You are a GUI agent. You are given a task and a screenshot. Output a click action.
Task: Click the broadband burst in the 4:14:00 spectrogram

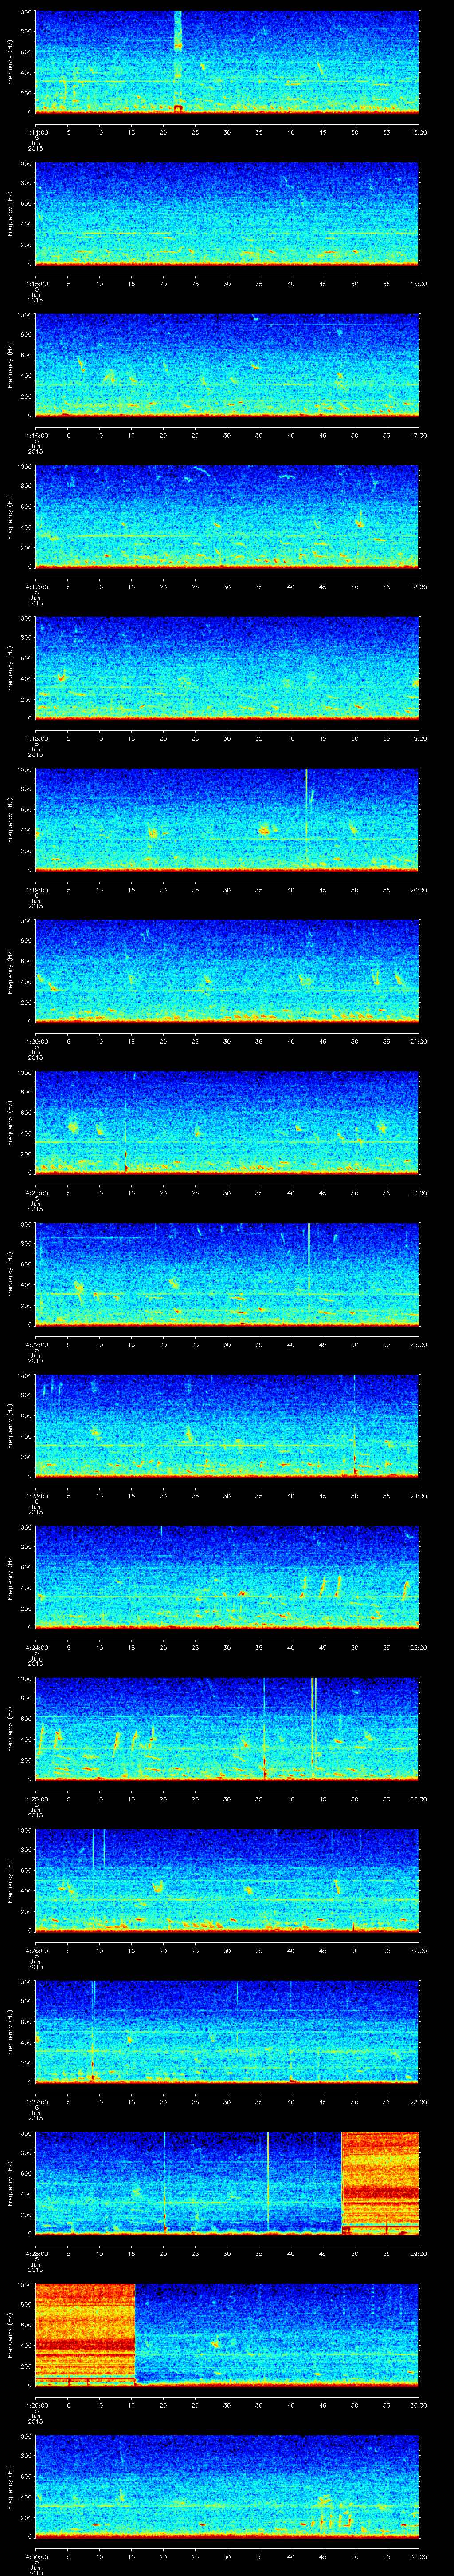(x=178, y=60)
